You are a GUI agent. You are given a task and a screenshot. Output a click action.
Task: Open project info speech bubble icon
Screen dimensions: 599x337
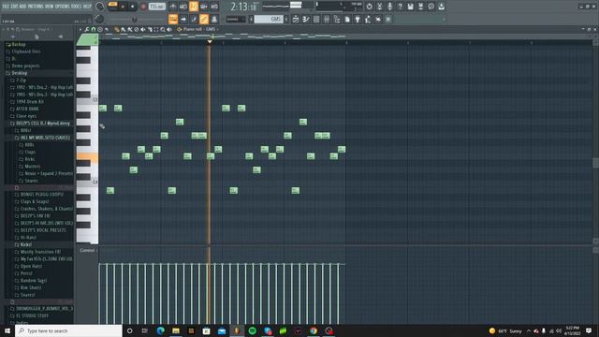pos(431,7)
